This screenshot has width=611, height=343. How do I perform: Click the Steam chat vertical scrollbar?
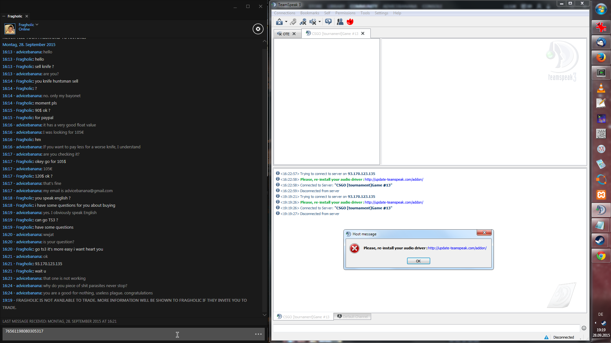[x=264, y=178]
